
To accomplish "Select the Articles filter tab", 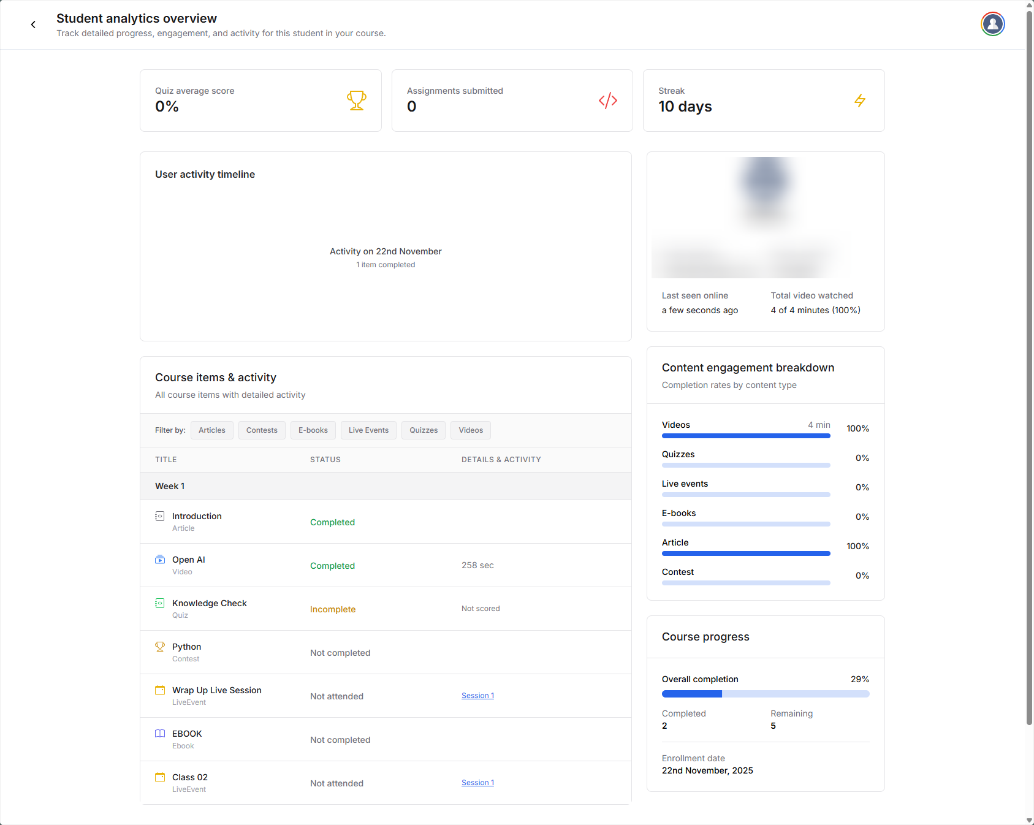I will point(211,430).
